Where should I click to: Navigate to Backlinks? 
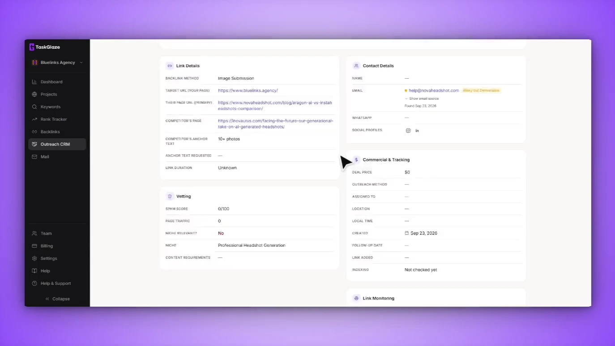point(57,132)
